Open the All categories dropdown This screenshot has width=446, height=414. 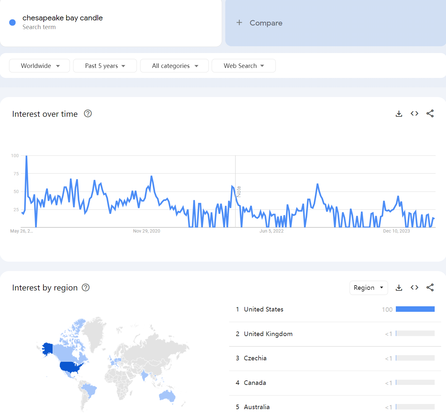[174, 66]
